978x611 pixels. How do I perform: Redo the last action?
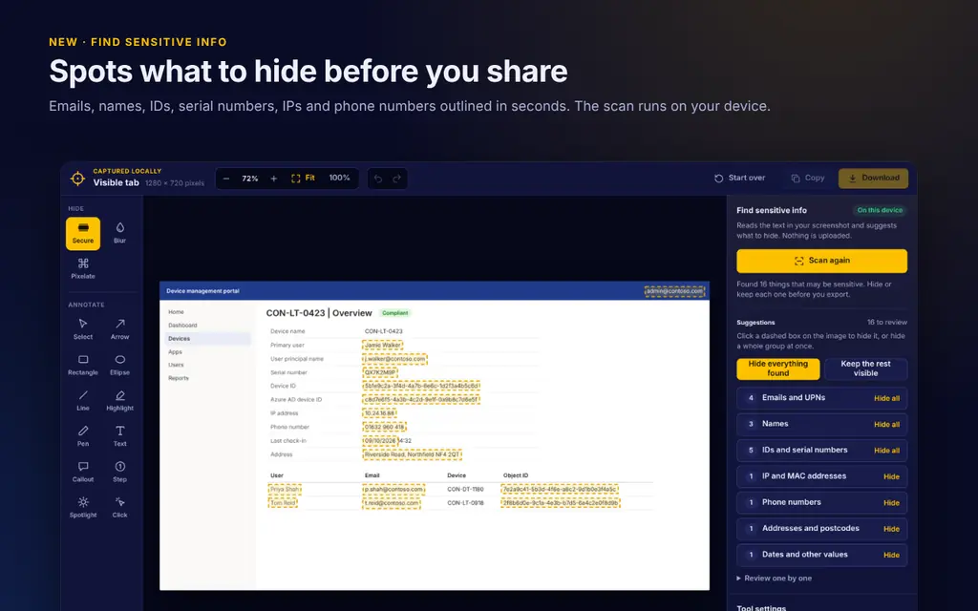pos(396,179)
